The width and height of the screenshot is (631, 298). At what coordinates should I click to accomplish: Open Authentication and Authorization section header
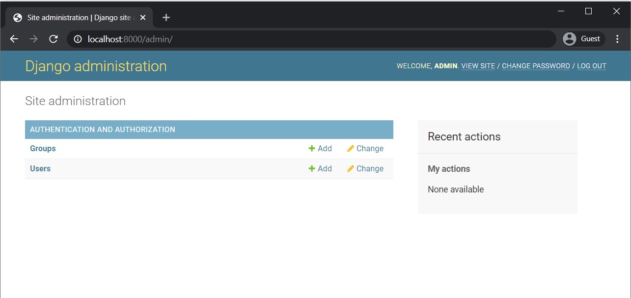tap(103, 130)
